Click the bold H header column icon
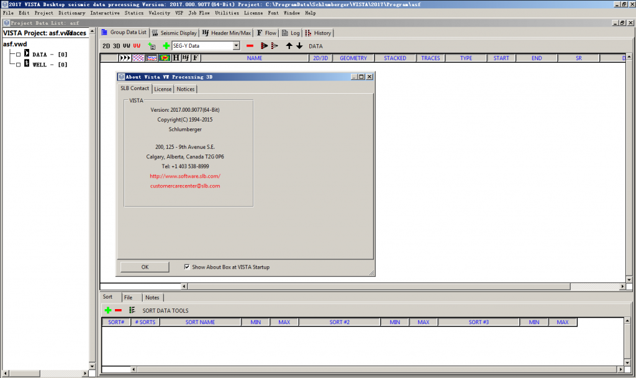The image size is (636, 378). [176, 58]
